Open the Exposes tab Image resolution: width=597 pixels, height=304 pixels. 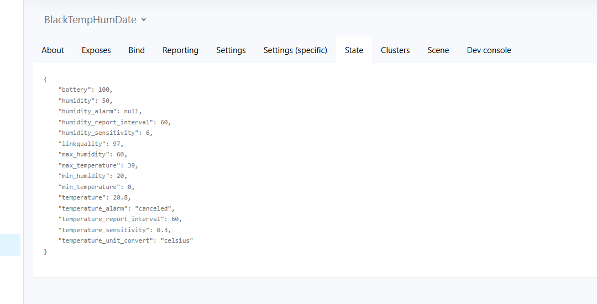(x=96, y=50)
